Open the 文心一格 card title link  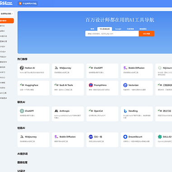98,137
